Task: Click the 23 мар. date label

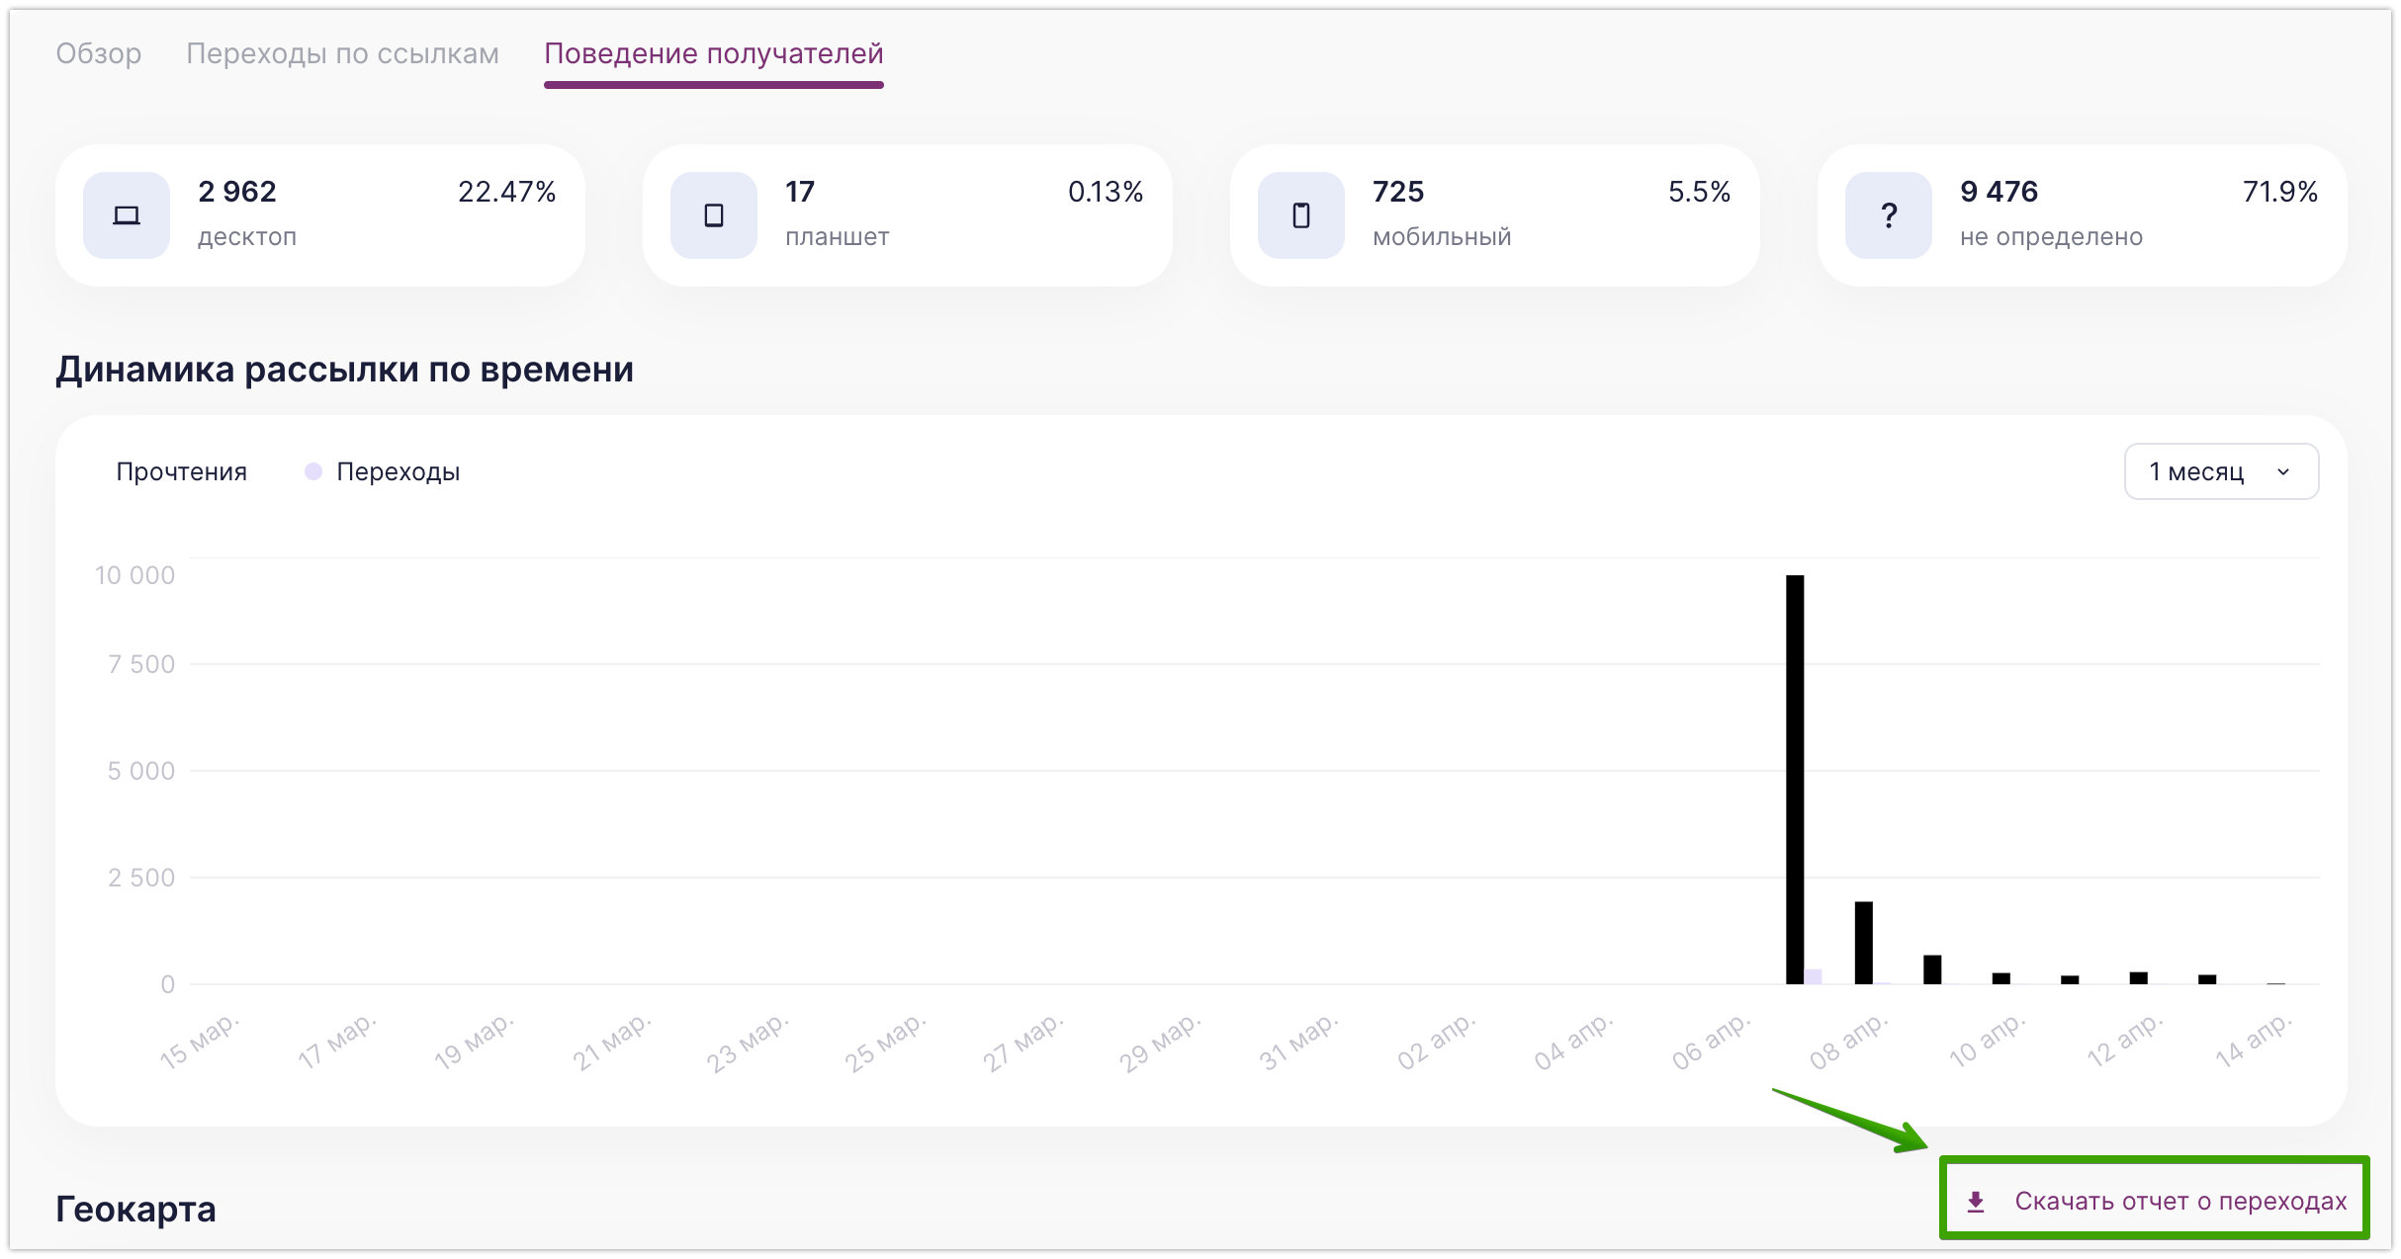Action: (748, 1043)
